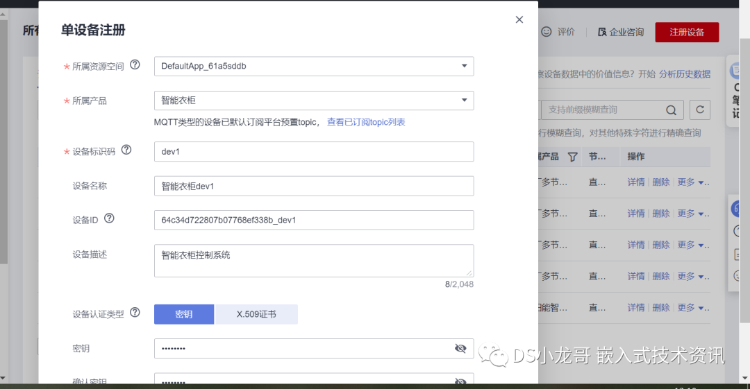Click 删除 in the third device row
750x389 pixels.
(661, 245)
